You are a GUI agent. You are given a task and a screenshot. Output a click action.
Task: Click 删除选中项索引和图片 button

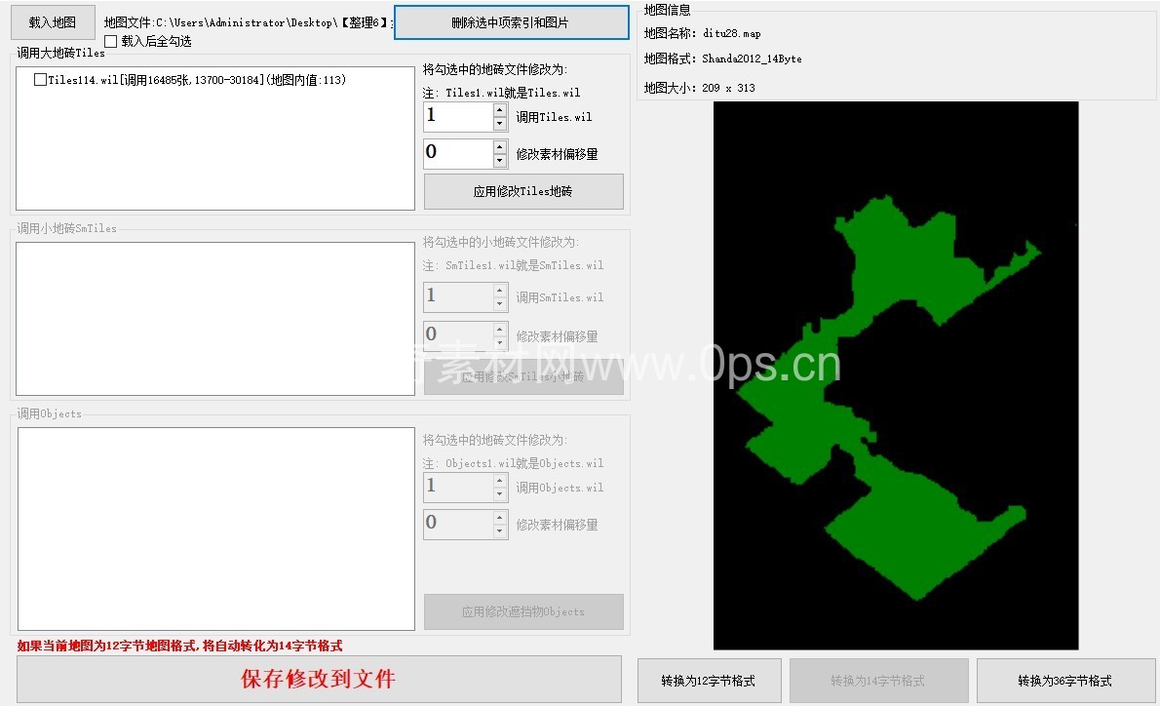511,22
